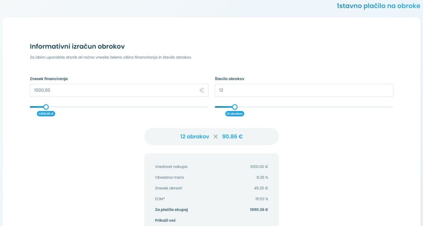The height and width of the screenshot is (226, 423).
Task: Click the Za plačilo skupaj label
Action: [171, 210]
